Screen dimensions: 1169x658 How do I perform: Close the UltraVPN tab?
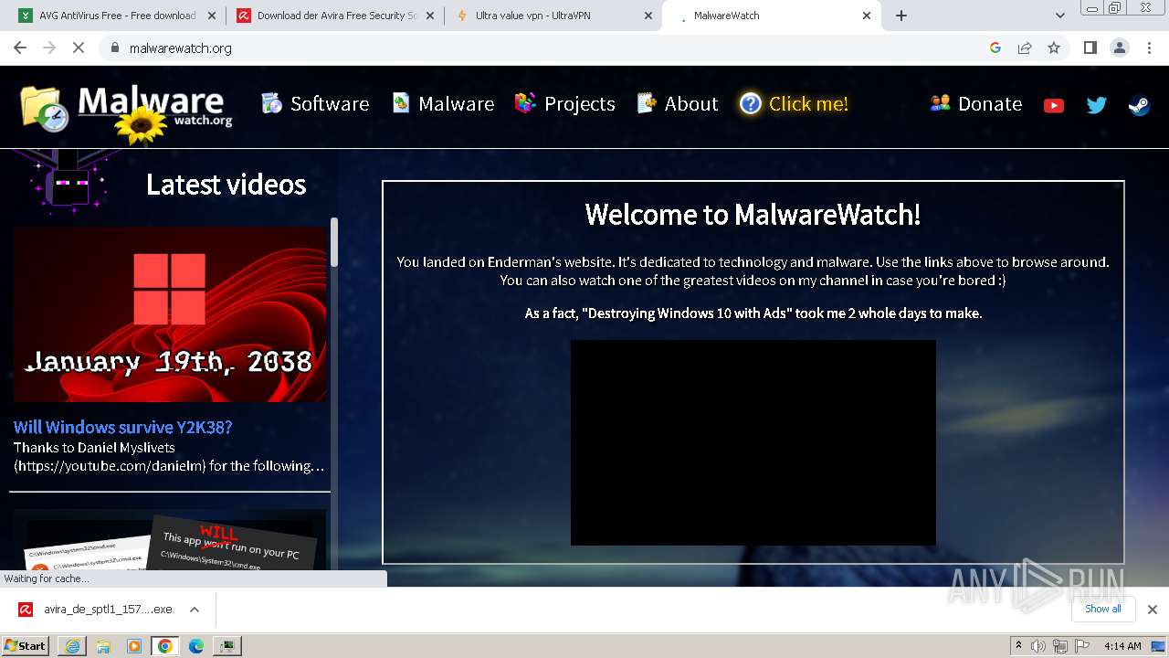[648, 16]
